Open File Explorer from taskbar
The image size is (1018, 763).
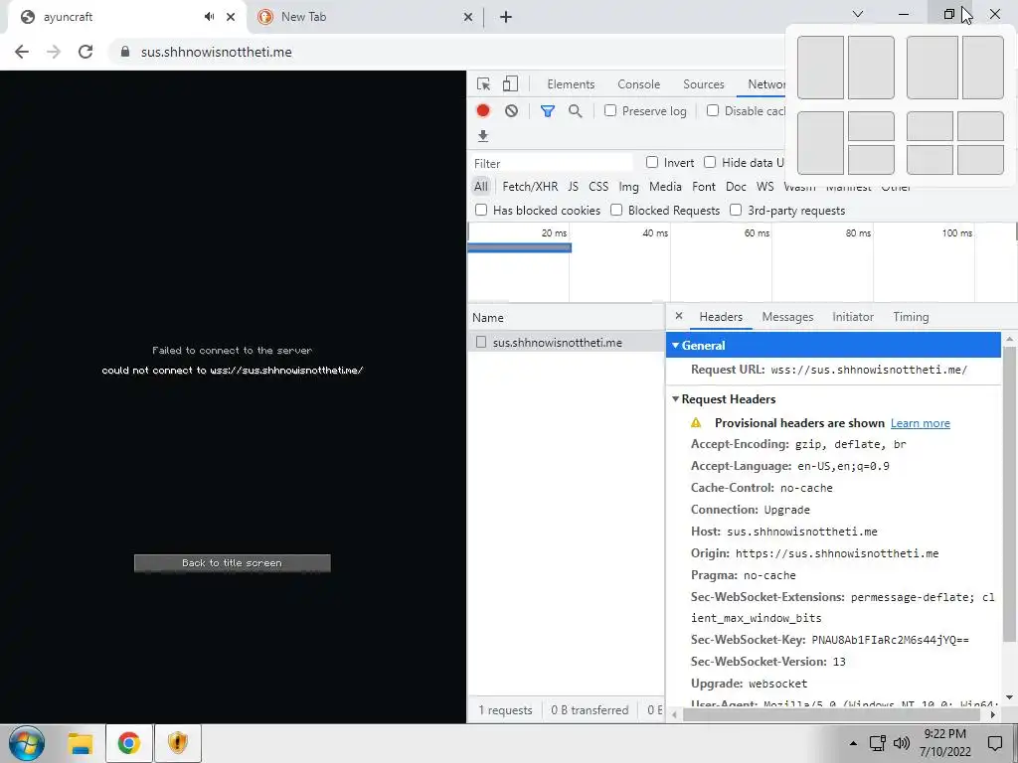(x=81, y=743)
